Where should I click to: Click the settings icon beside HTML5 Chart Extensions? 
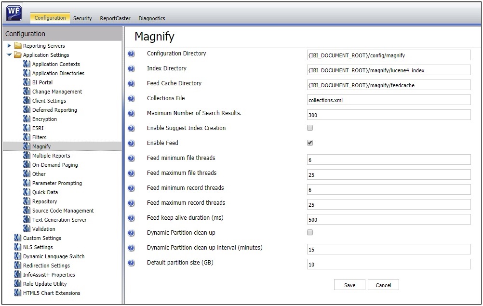17,293
